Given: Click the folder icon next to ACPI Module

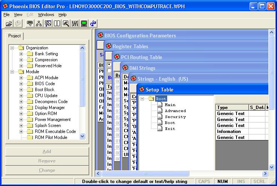Looking at the screenshot, I should tap(30, 78).
